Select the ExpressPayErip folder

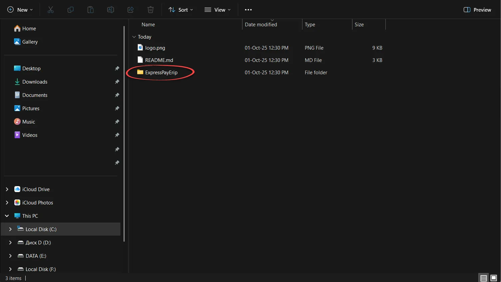click(x=161, y=73)
